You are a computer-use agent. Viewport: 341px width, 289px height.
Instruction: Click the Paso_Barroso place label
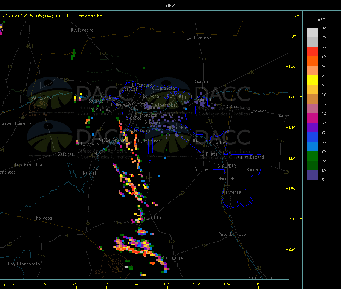pos(232,234)
